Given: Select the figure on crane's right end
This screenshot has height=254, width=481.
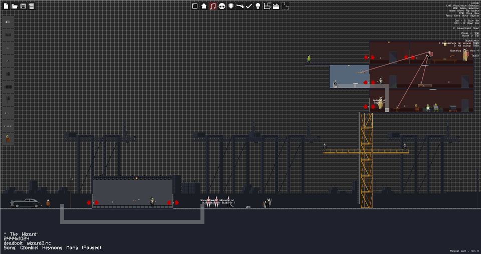Looking at the screenshot, I should (405, 146).
